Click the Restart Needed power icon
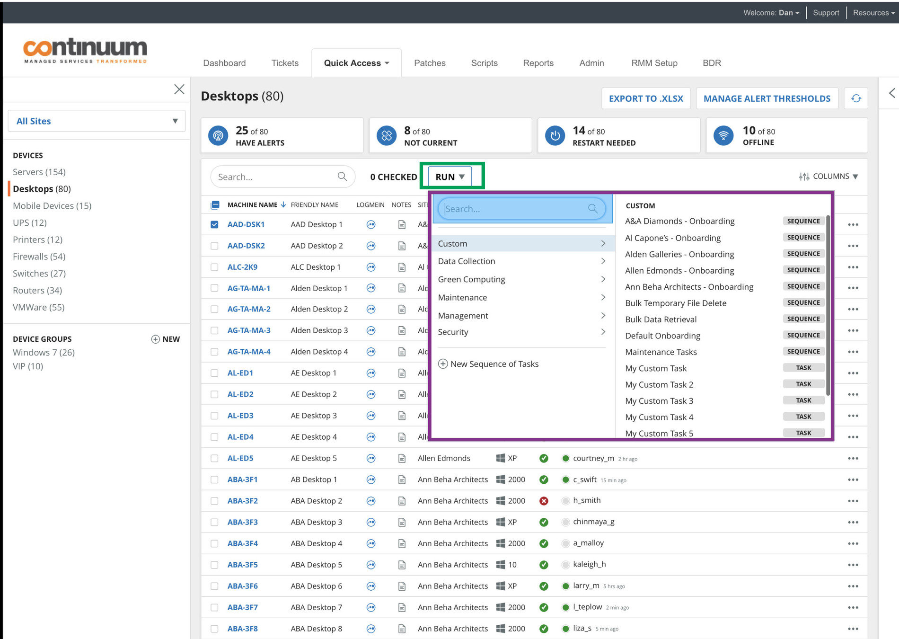899x639 pixels. pos(555,135)
